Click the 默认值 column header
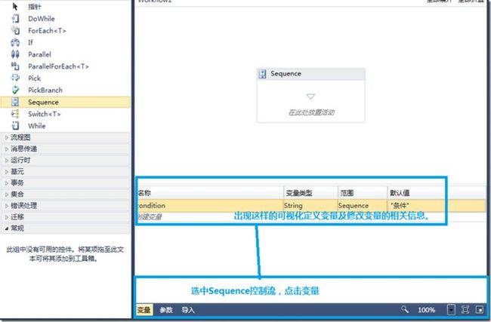491x322 pixels. (437, 193)
